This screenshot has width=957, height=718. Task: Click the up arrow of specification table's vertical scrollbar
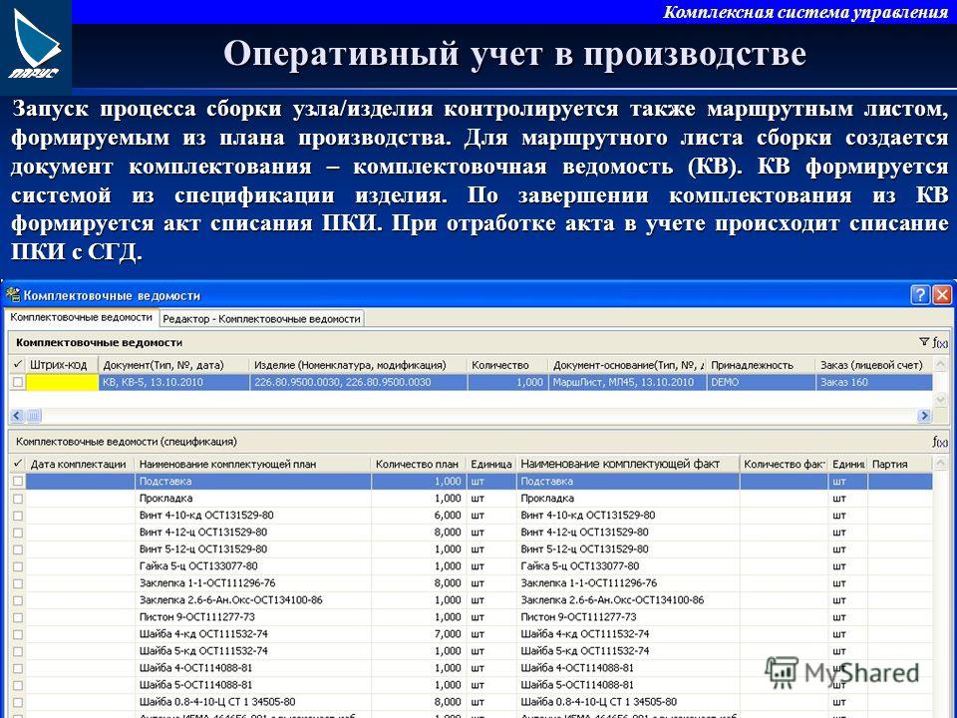click(940, 464)
